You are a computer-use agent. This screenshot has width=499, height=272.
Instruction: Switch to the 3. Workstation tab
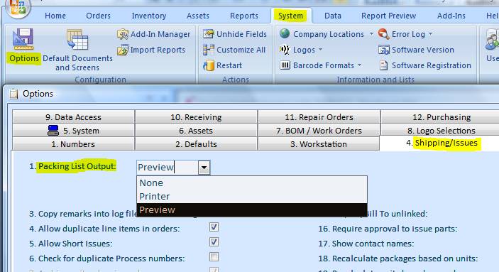[x=319, y=144]
